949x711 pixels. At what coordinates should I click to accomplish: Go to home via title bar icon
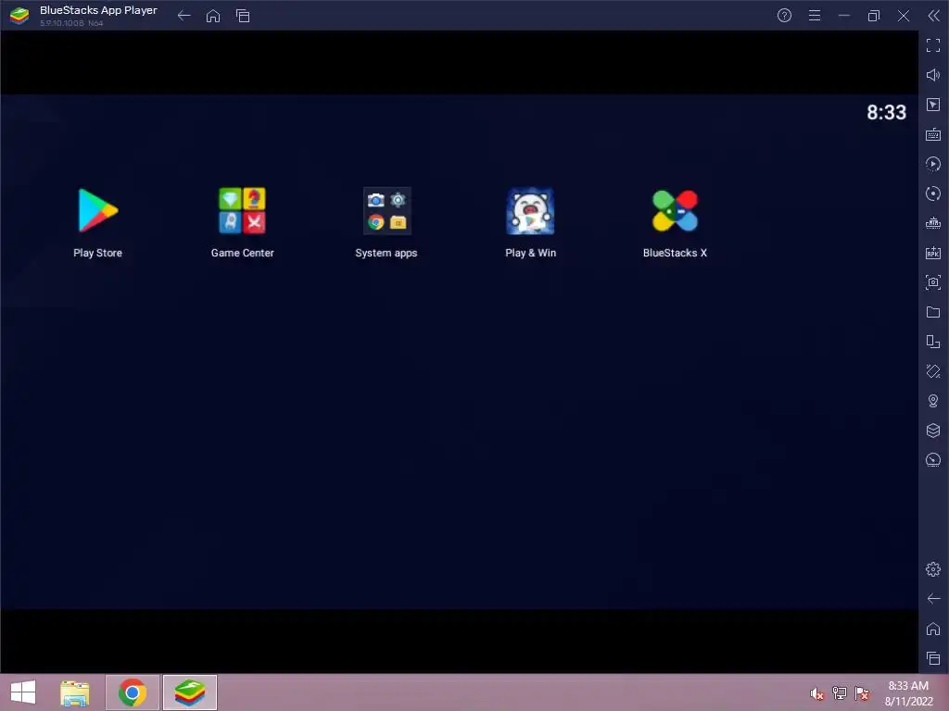coord(213,16)
